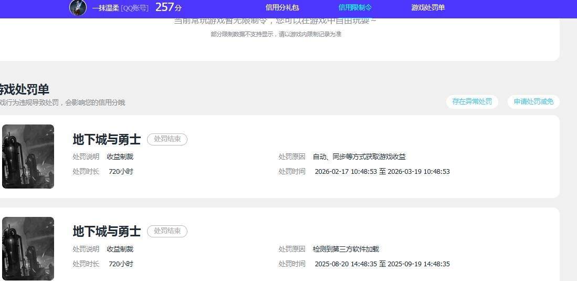
Task: Select the game thumbnail for the 2025-08-20 penalty
Action: pyautogui.click(x=28, y=248)
